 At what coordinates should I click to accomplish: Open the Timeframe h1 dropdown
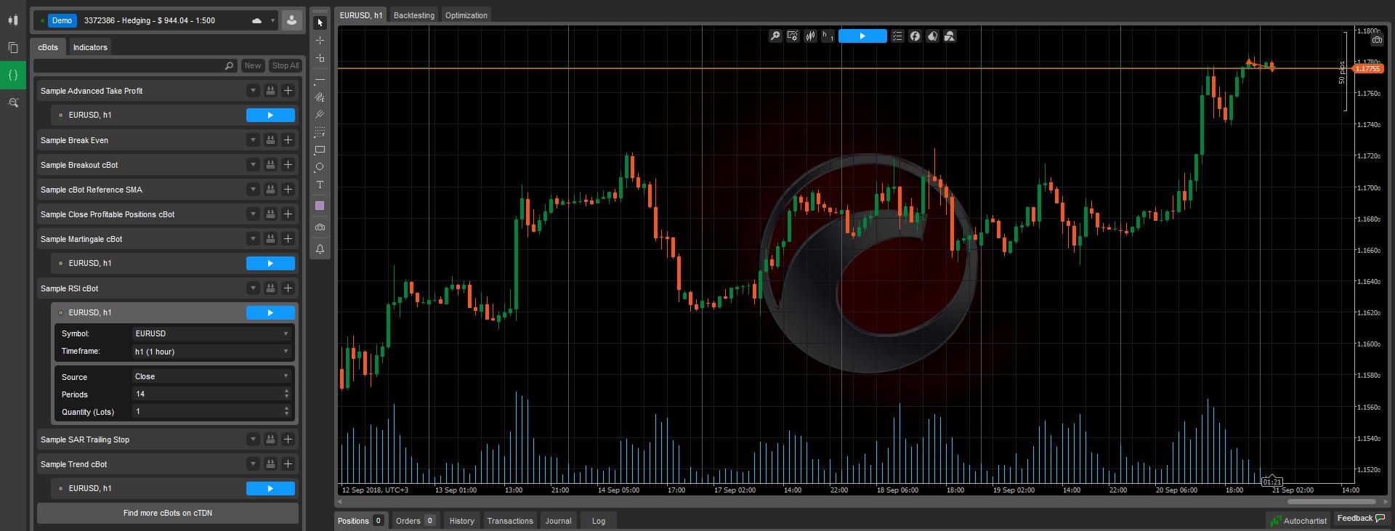pos(212,352)
